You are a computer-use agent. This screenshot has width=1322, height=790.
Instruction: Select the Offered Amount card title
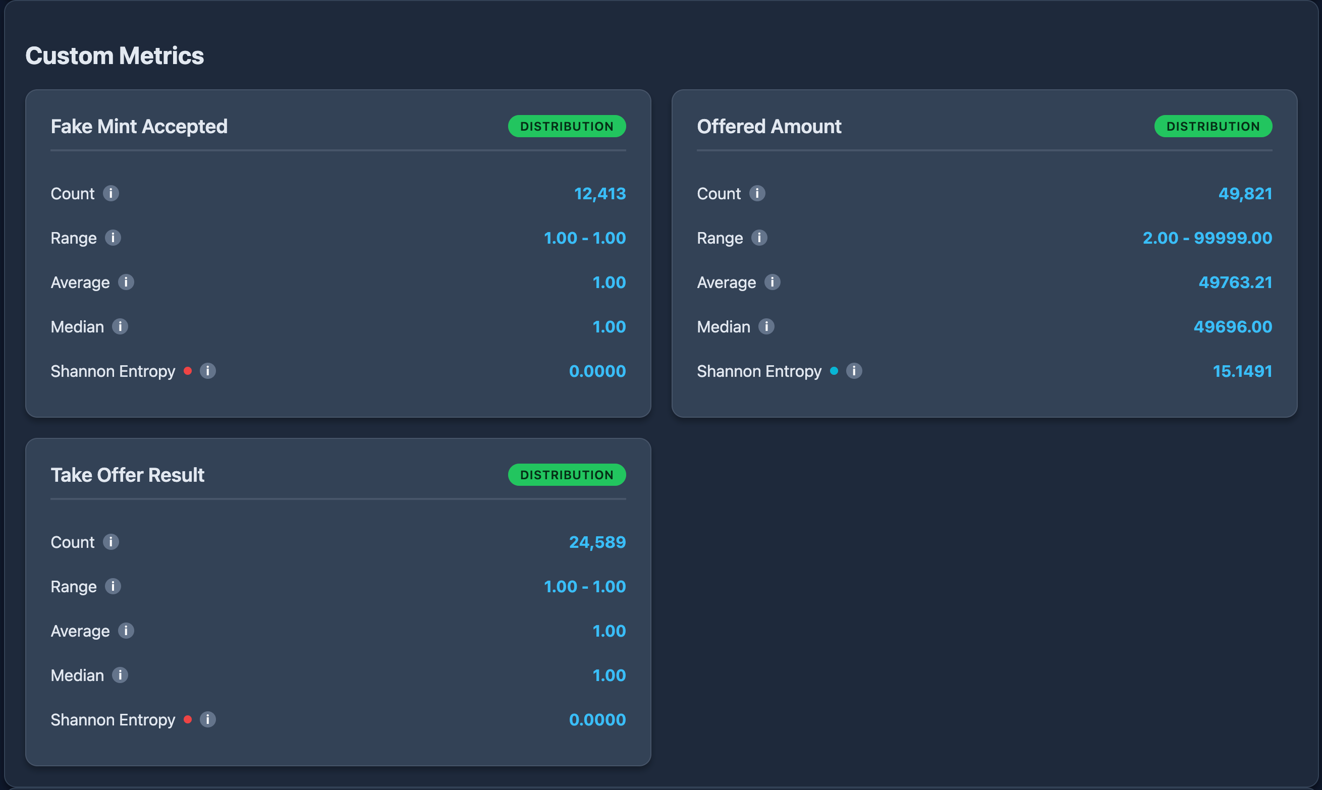point(768,126)
